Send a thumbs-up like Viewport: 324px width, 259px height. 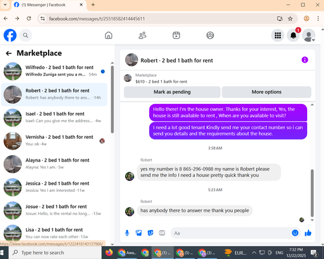tap(308, 233)
